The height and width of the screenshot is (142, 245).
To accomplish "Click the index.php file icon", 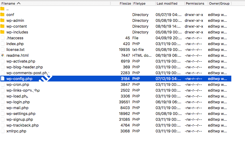I will 3,44.
